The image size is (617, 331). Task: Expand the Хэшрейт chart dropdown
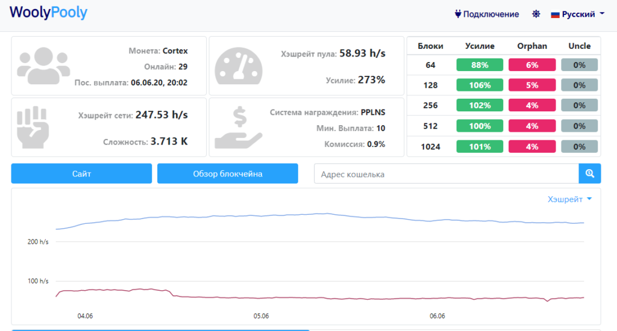569,199
